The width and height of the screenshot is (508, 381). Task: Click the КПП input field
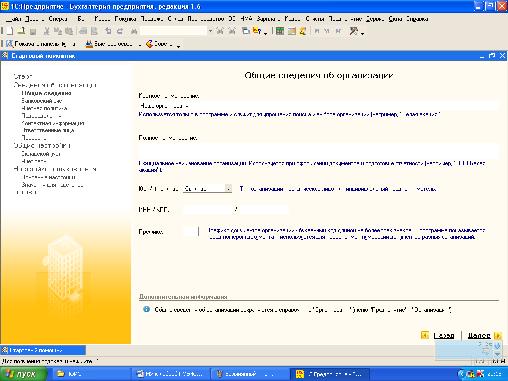coord(264,210)
